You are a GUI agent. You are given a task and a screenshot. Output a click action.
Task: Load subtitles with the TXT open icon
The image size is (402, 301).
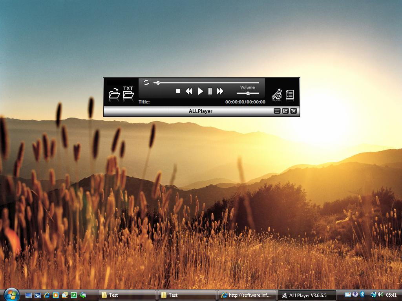(x=128, y=94)
